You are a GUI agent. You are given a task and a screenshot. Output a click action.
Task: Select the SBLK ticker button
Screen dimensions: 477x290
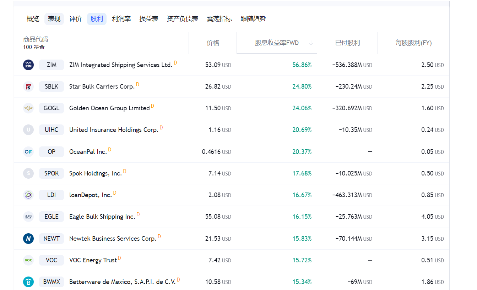tap(51, 87)
